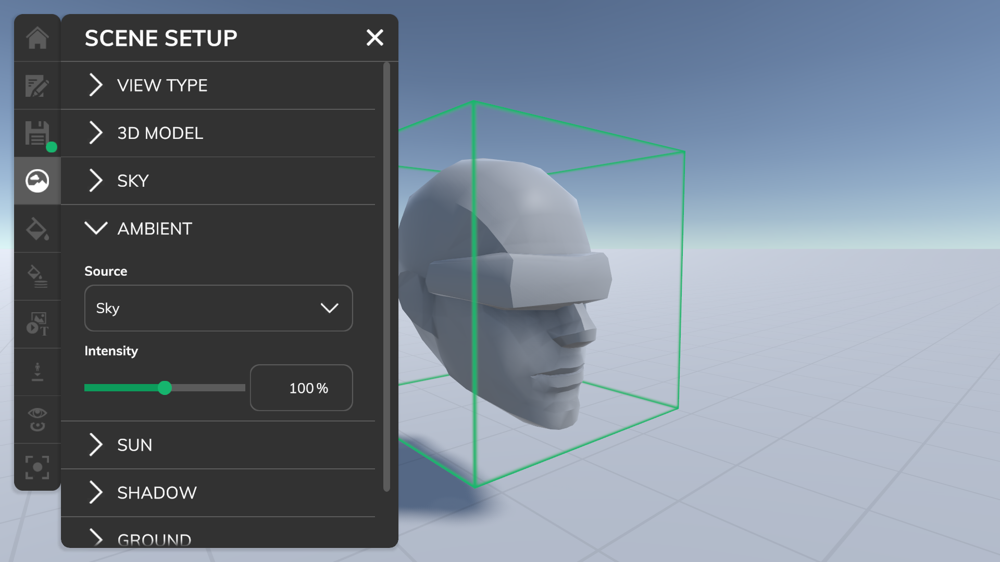Expand the SUN section
This screenshot has height=562, width=1000.
point(218,445)
